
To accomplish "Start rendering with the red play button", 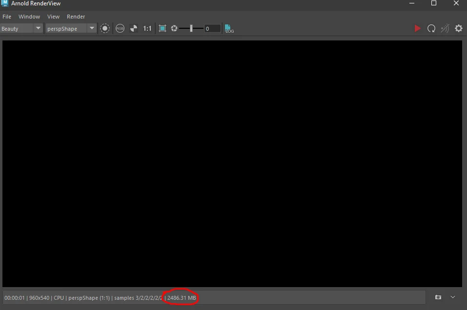I will pos(417,28).
